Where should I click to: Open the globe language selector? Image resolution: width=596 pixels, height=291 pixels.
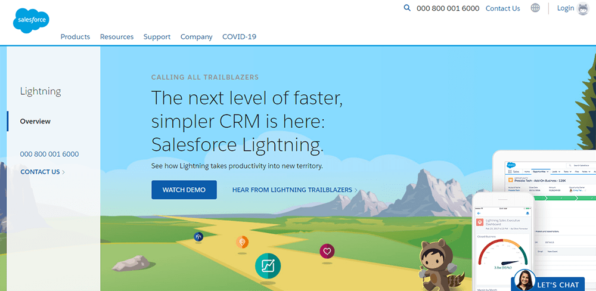click(535, 8)
